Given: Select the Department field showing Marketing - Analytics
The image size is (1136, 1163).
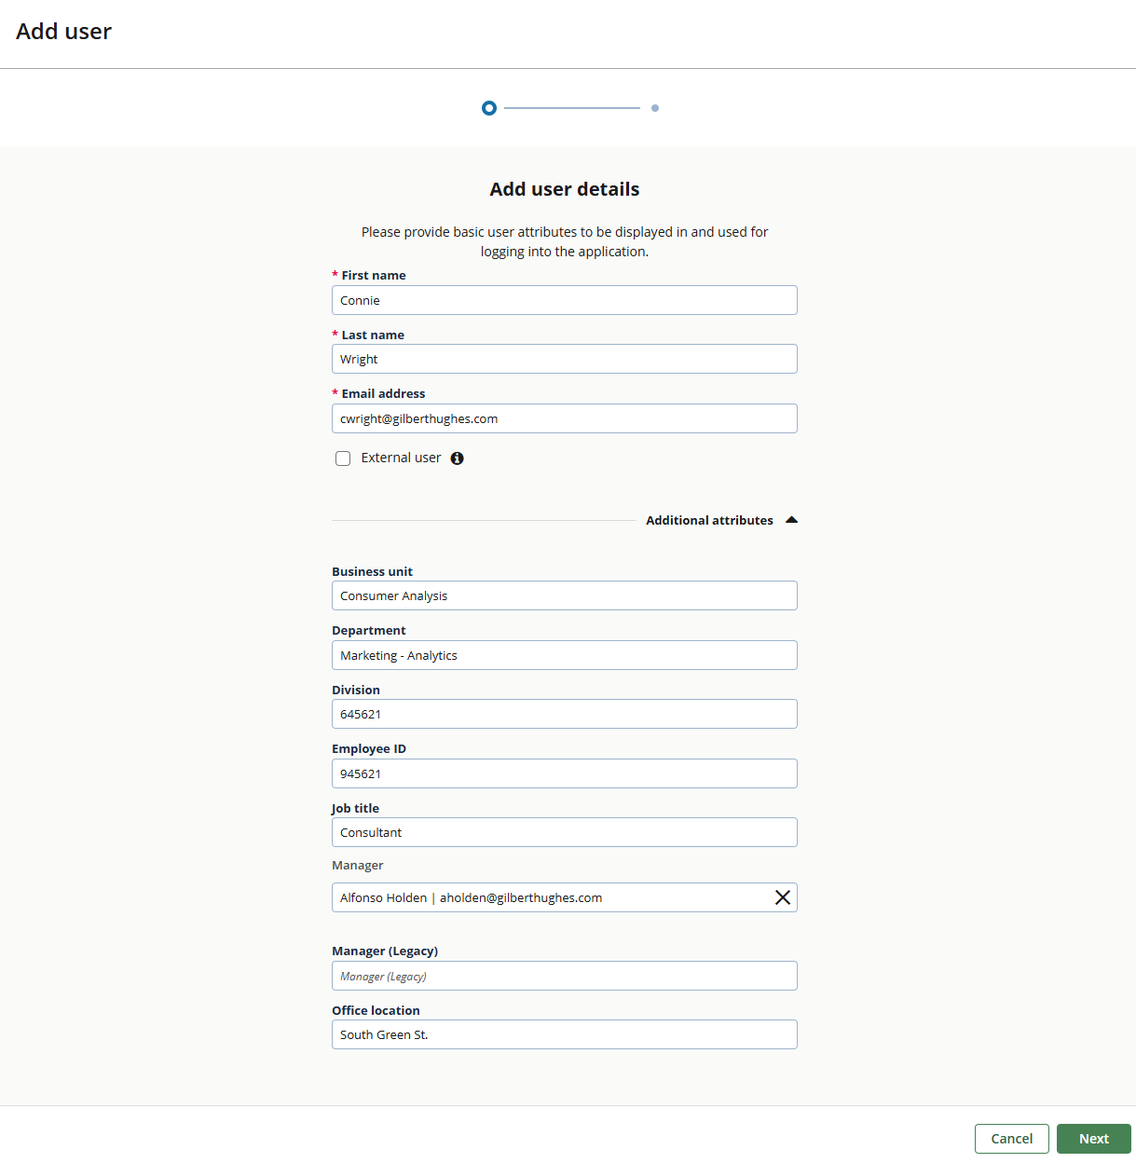Looking at the screenshot, I should 564,655.
